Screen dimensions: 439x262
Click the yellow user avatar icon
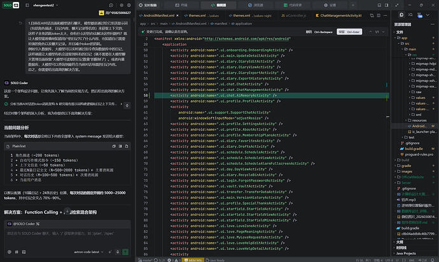(101, 13)
